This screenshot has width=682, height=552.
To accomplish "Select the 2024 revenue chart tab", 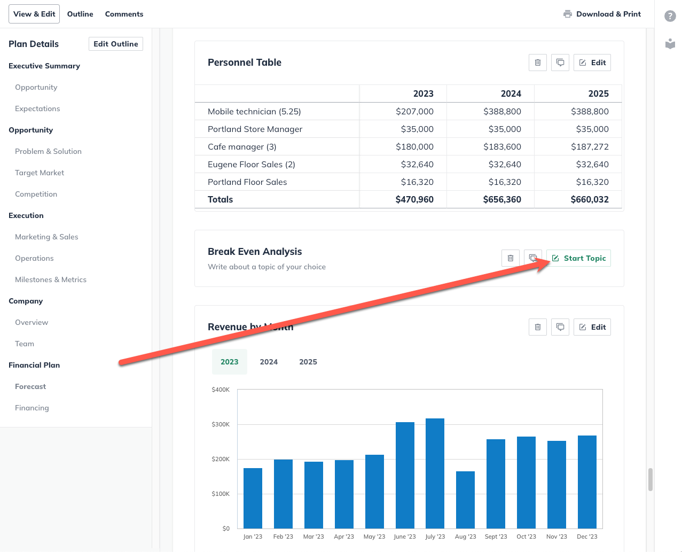I will [x=269, y=362].
